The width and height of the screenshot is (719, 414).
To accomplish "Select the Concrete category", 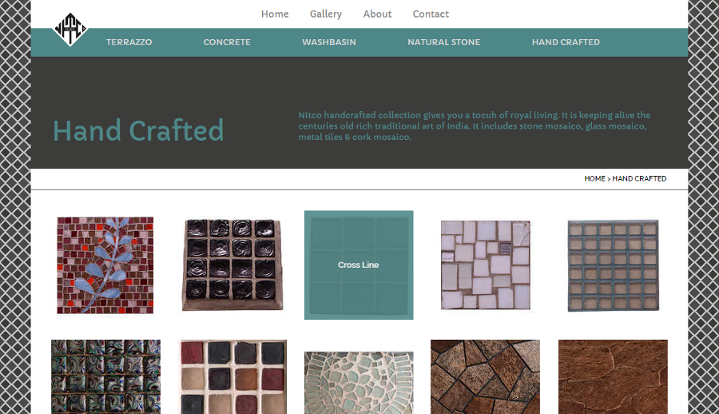I will tap(227, 42).
